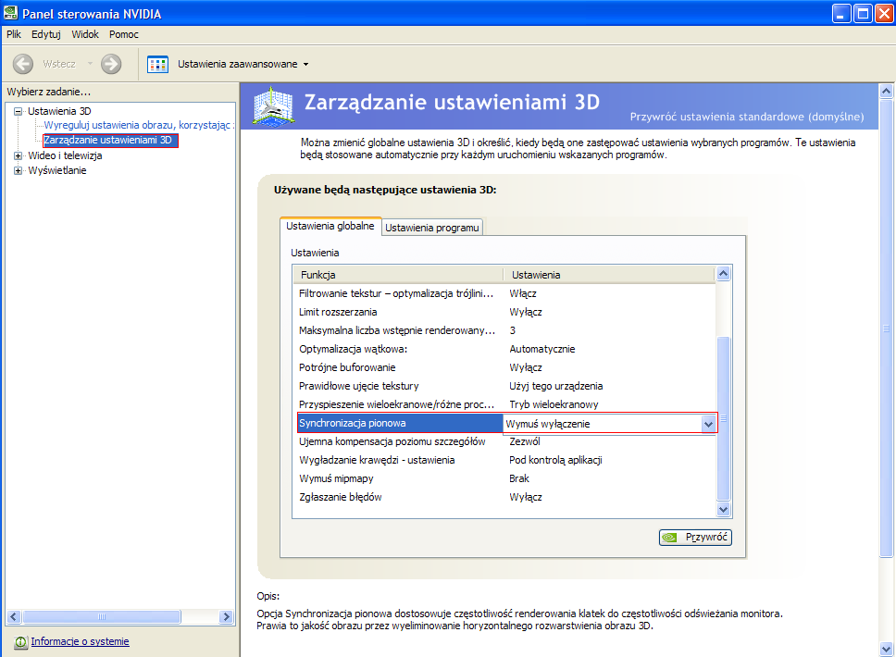Open the Plik menu
The height and width of the screenshot is (657, 896).
coord(14,34)
